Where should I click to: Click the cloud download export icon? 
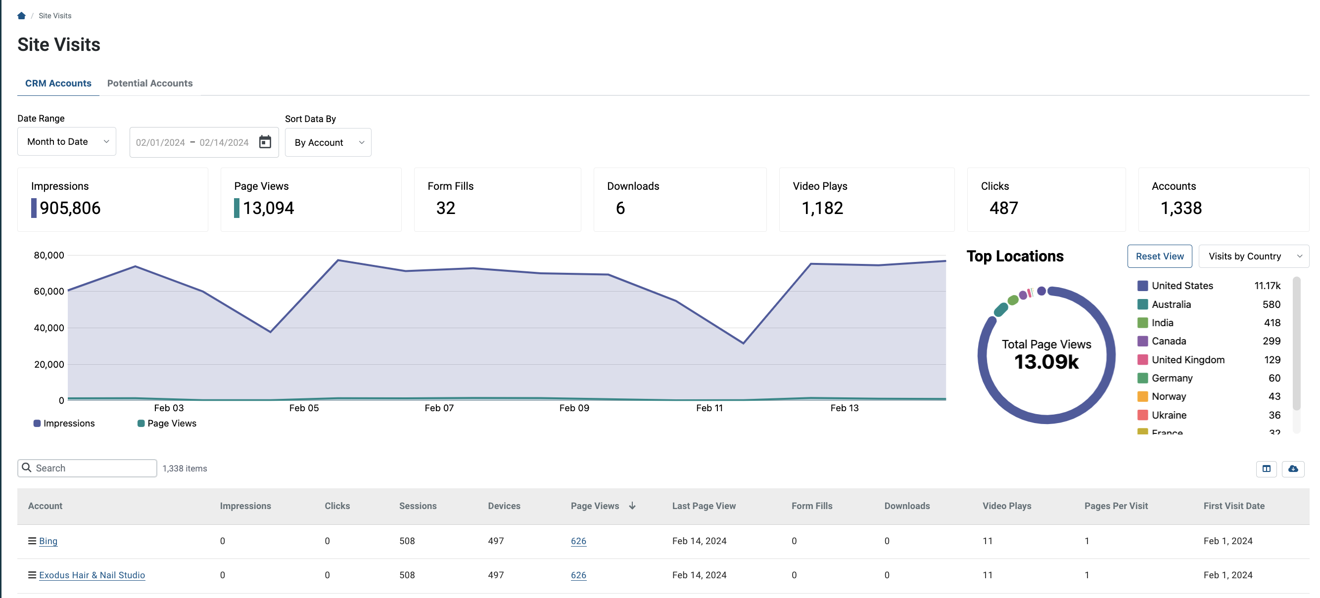point(1293,468)
